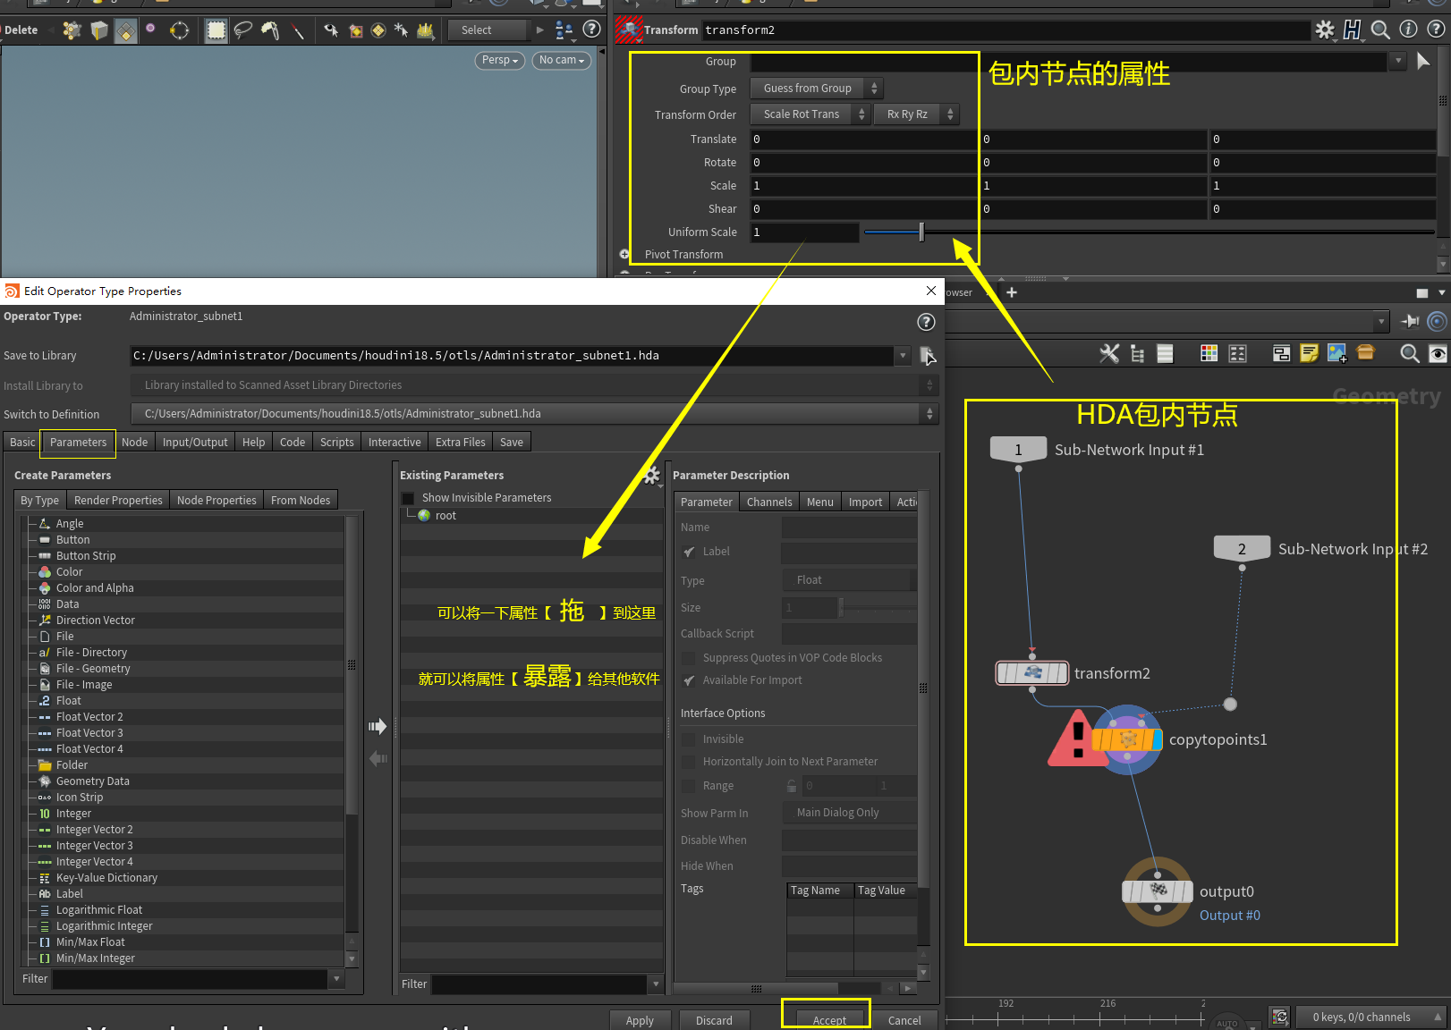Open the Group Type dropdown
This screenshot has width=1451, height=1030.
tap(817, 88)
